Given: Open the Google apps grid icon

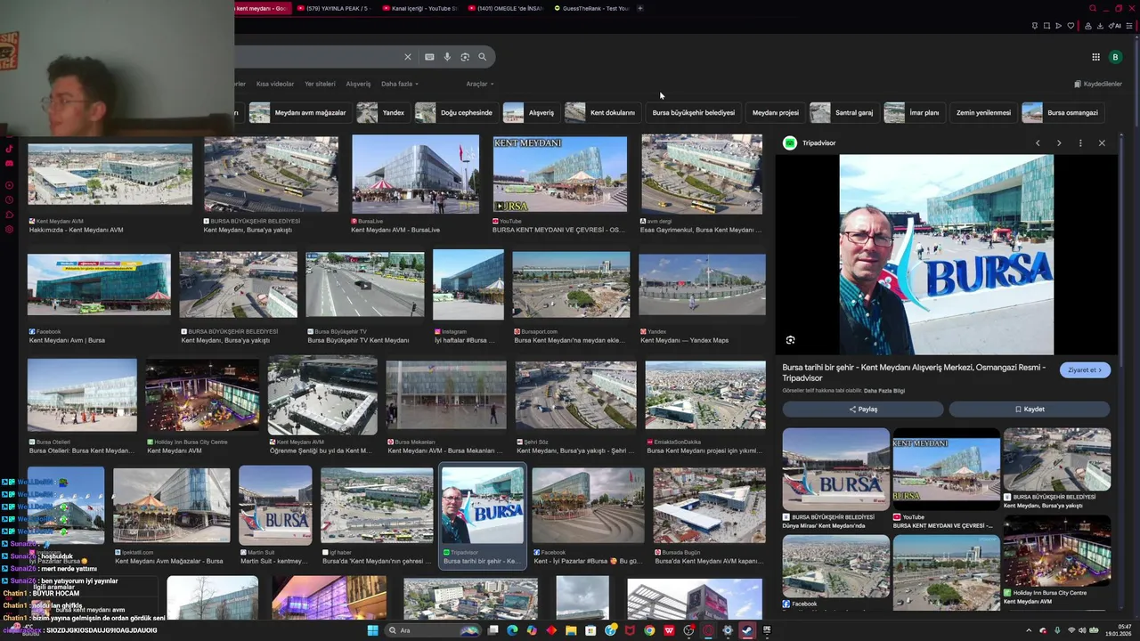Looking at the screenshot, I should (1095, 57).
